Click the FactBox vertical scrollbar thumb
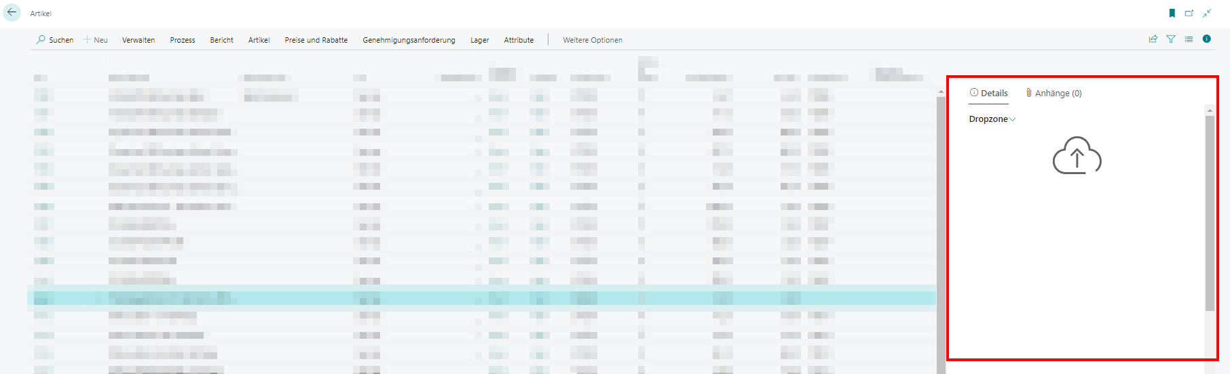The height and width of the screenshot is (374, 1230). [1210, 213]
